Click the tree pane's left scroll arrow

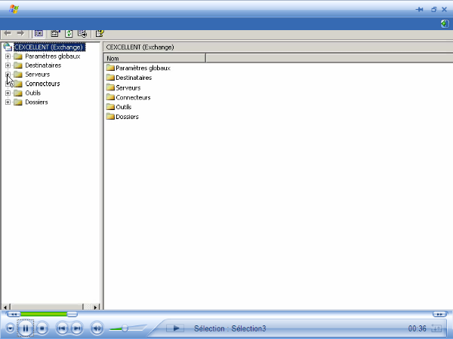(5, 307)
